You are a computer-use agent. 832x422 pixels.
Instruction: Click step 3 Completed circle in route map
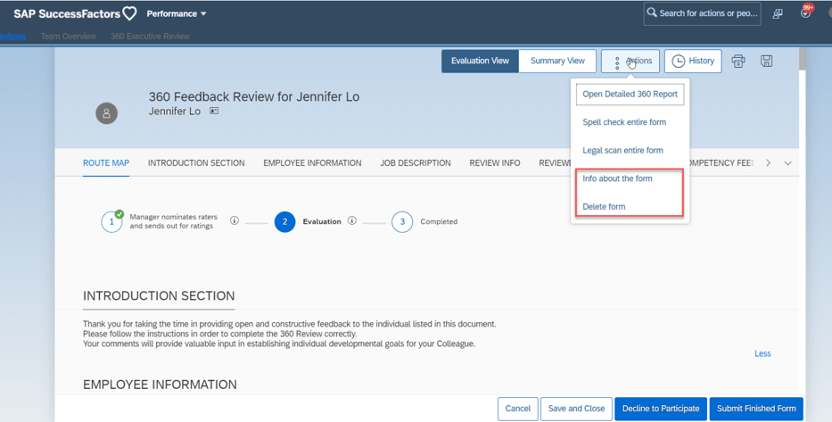point(402,221)
